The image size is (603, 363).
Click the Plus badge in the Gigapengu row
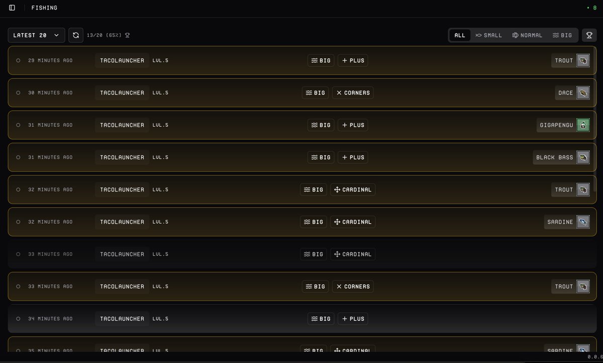tap(353, 125)
